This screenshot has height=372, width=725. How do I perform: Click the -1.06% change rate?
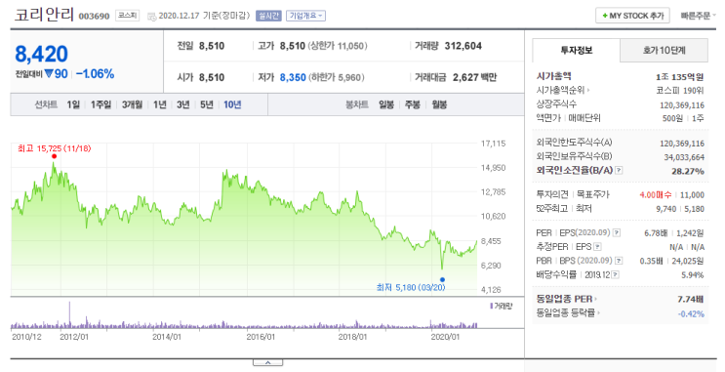coord(96,74)
